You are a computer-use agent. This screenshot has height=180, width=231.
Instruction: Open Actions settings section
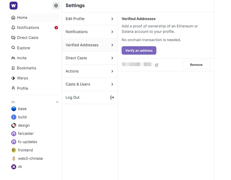[90, 71]
